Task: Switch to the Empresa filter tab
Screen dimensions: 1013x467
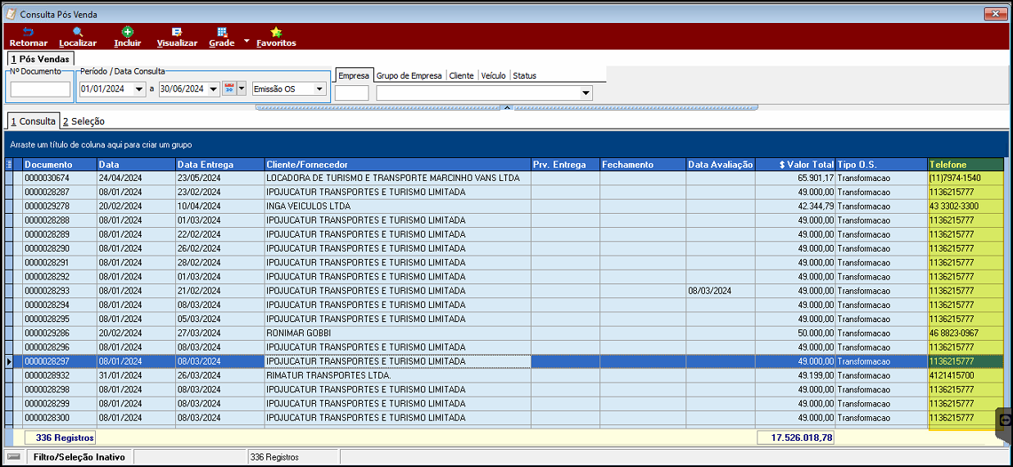Action: coord(354,75)
